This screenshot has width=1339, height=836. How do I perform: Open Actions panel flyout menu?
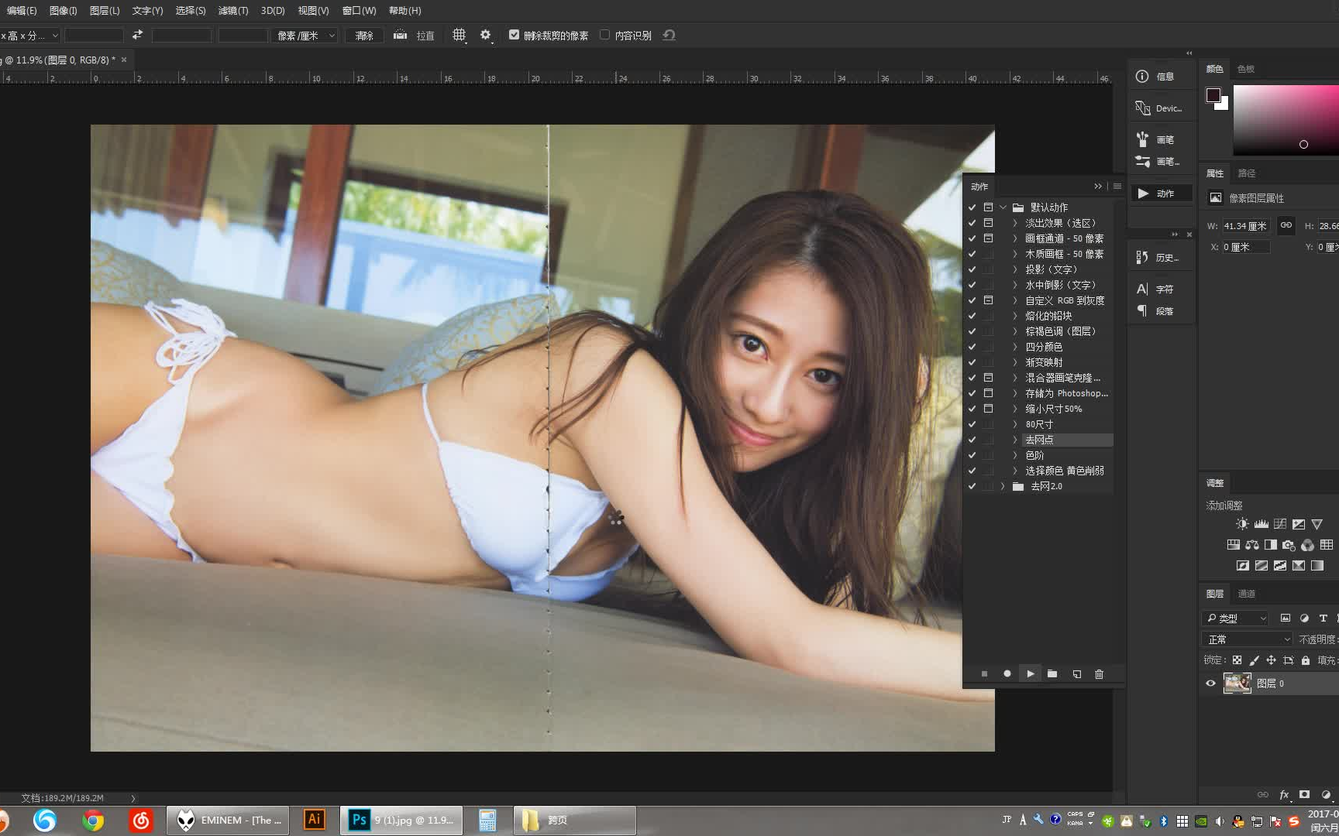(x=1117, y=187)
